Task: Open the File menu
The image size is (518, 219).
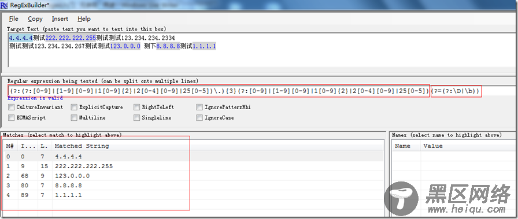Action: (x=13, y=19)
